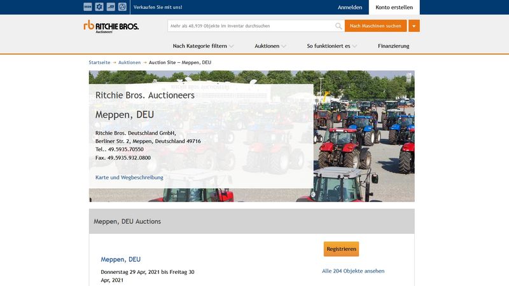The height and width of the screenshot is (286, 509).
Task: Open the orange search options dropdown arrow
Action: point(414,26)
